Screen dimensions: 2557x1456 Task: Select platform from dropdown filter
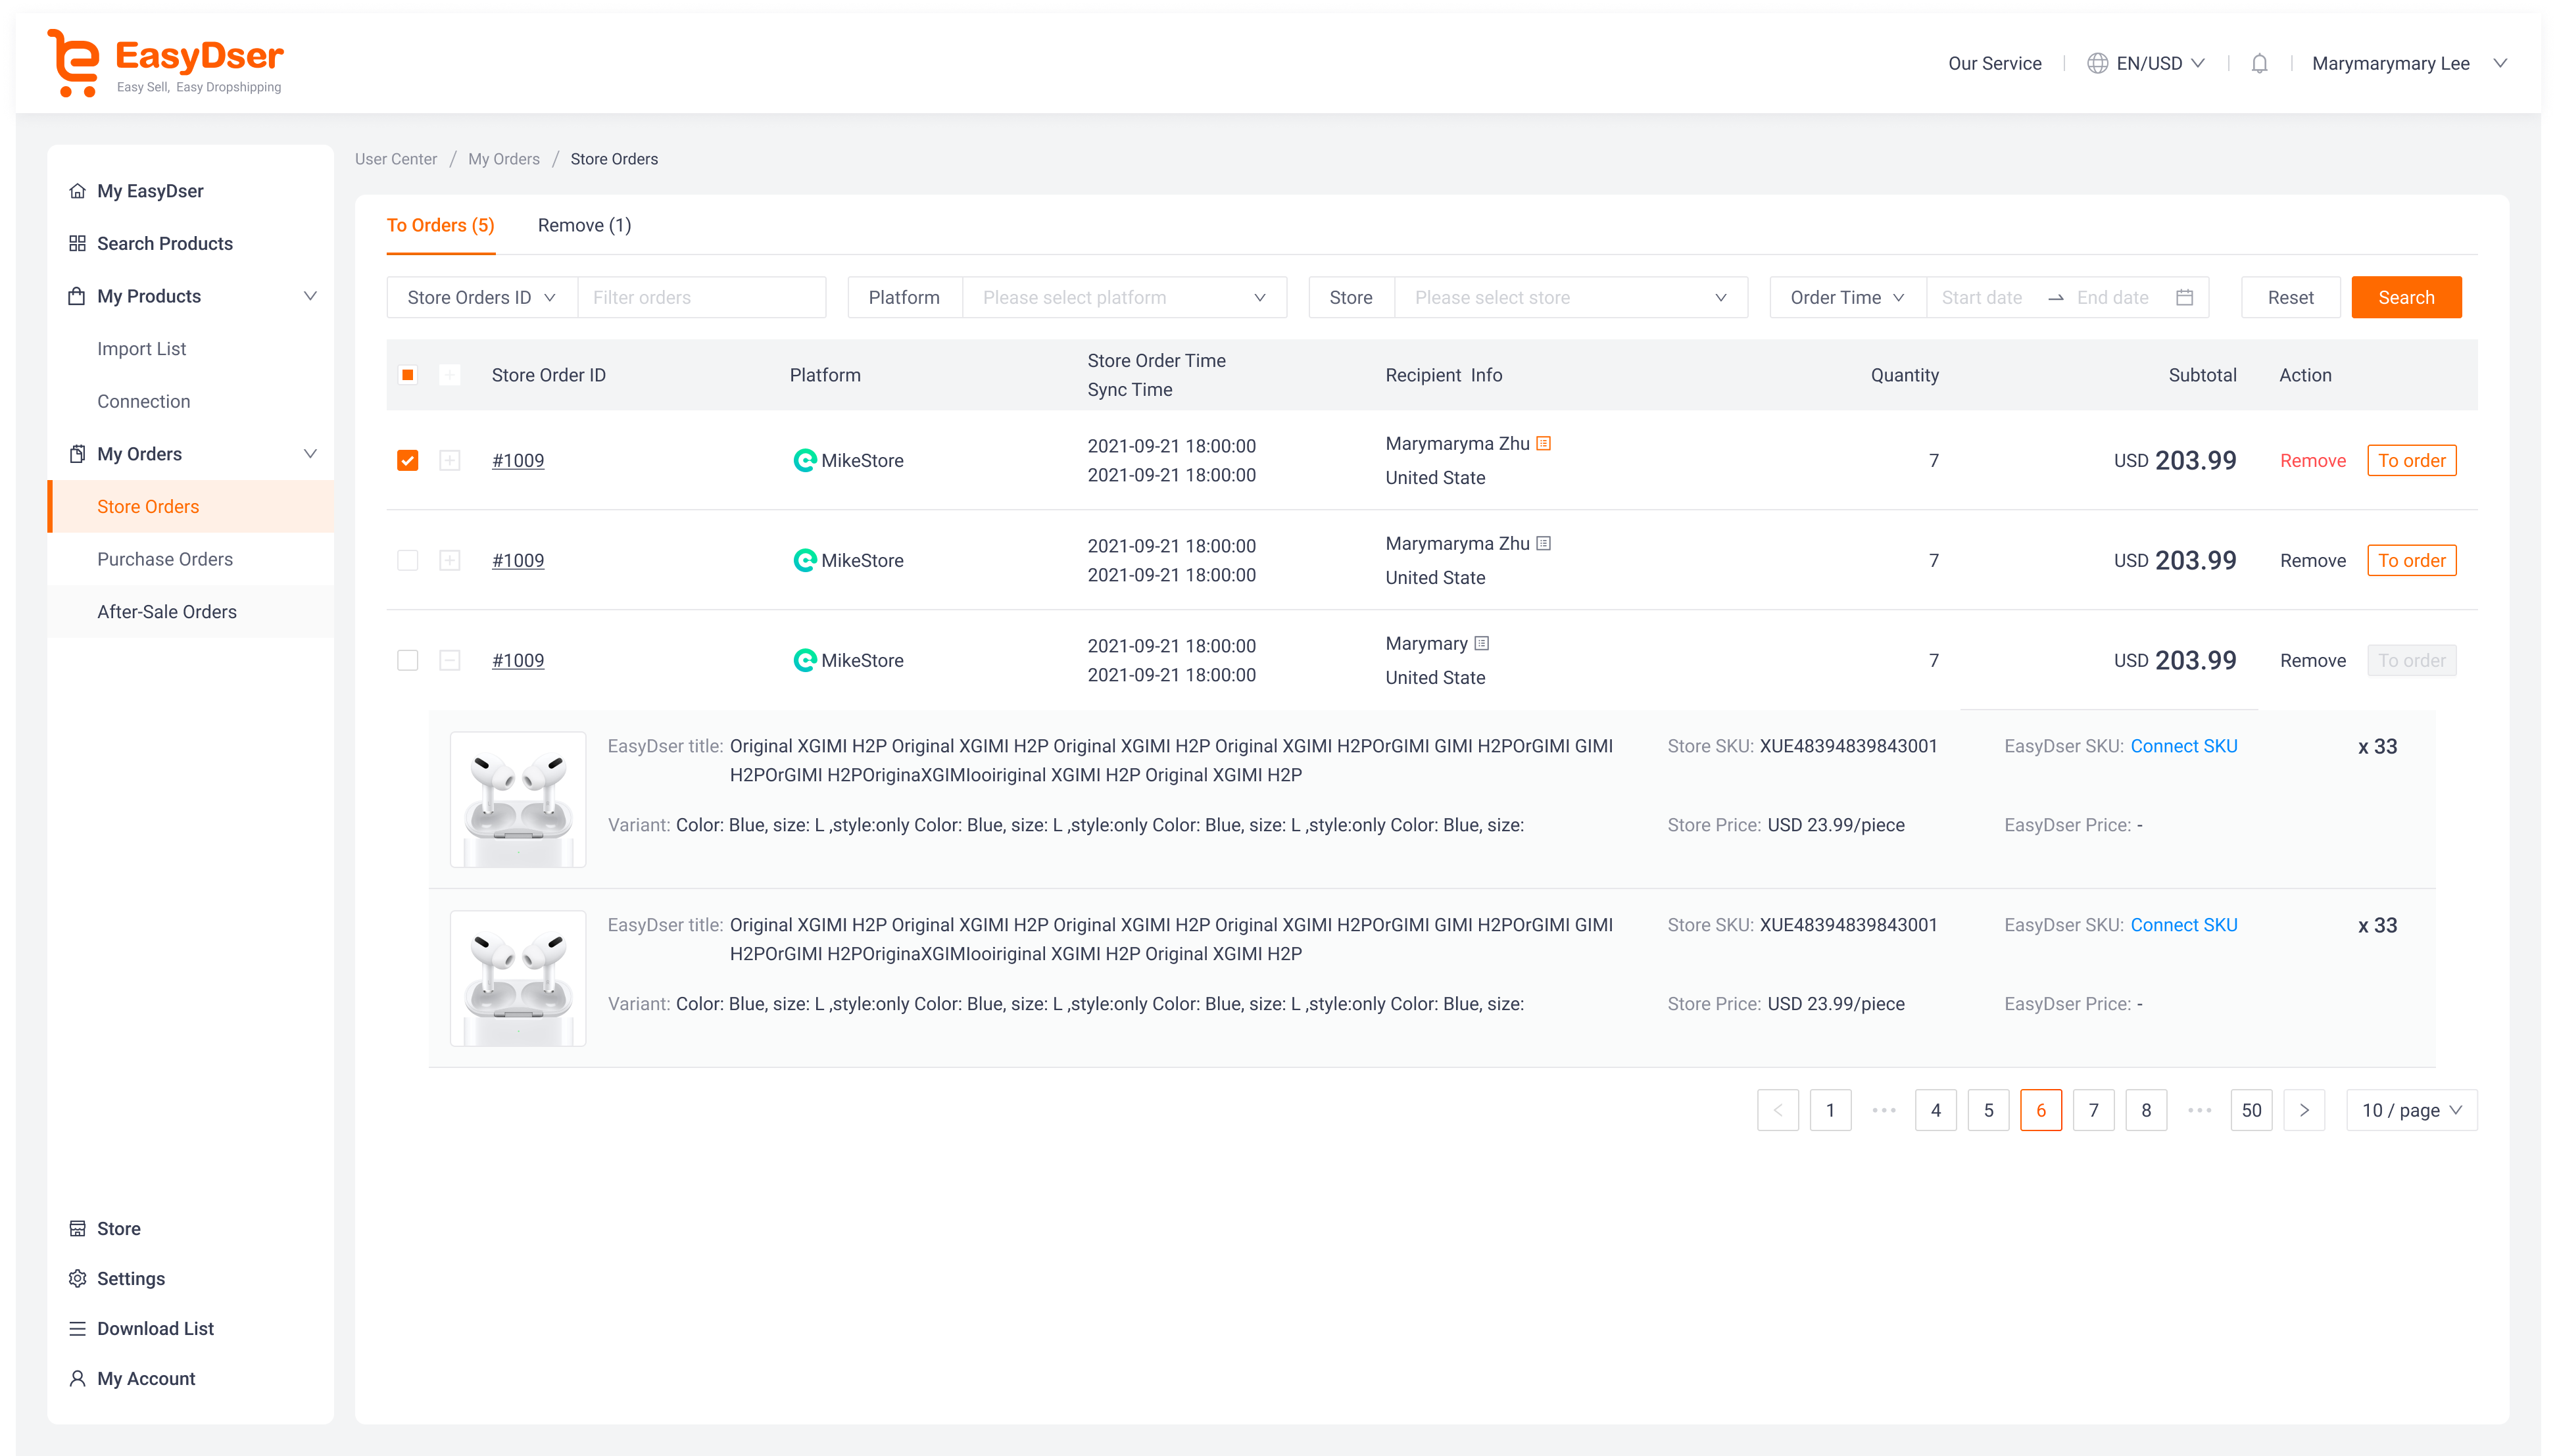tap(1122, 297)
